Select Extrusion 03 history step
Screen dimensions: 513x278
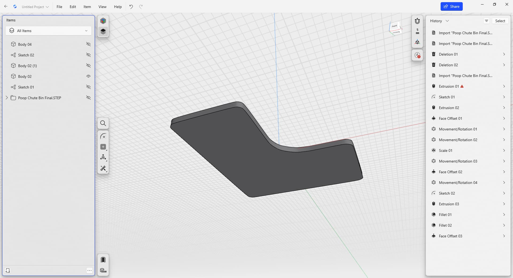click(468, 204)
